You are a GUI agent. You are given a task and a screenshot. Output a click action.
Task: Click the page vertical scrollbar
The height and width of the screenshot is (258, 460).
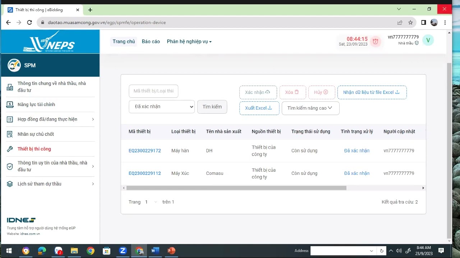(x=449, y=150)
